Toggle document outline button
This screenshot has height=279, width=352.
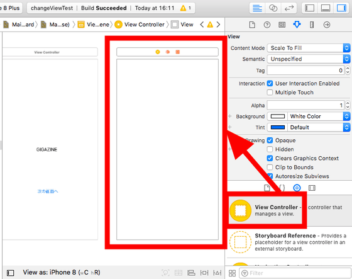pyautogui.click(x=10, y=273)
